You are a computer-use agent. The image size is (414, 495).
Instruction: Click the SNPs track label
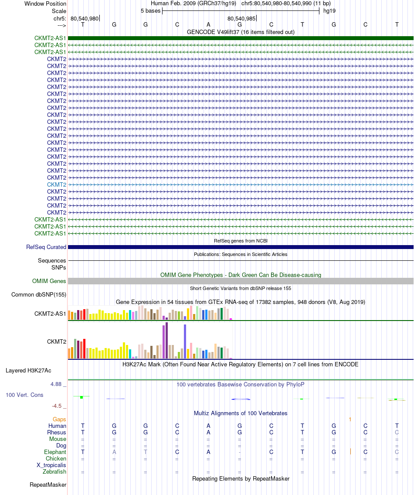point(59,268)
